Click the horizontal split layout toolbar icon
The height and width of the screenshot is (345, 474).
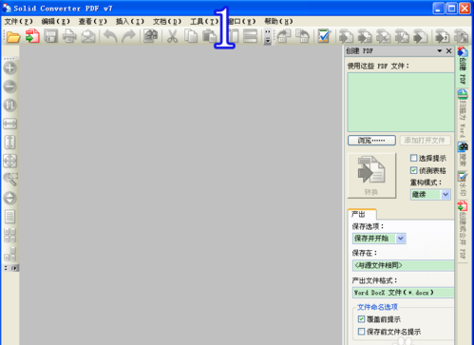tap(250, 36)
